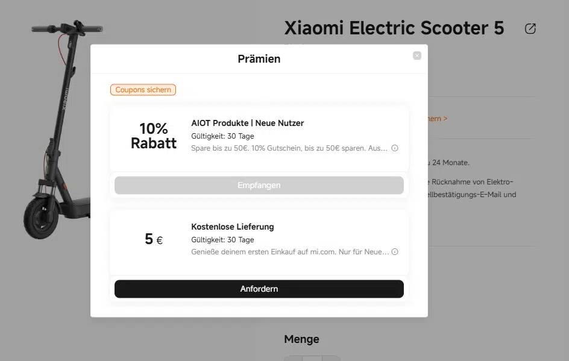Image resolution: width=569 pixels, height=361 pixels.
Task: Open info icon for the 10% Rabatt coupon
Action: tap(395, 148)
